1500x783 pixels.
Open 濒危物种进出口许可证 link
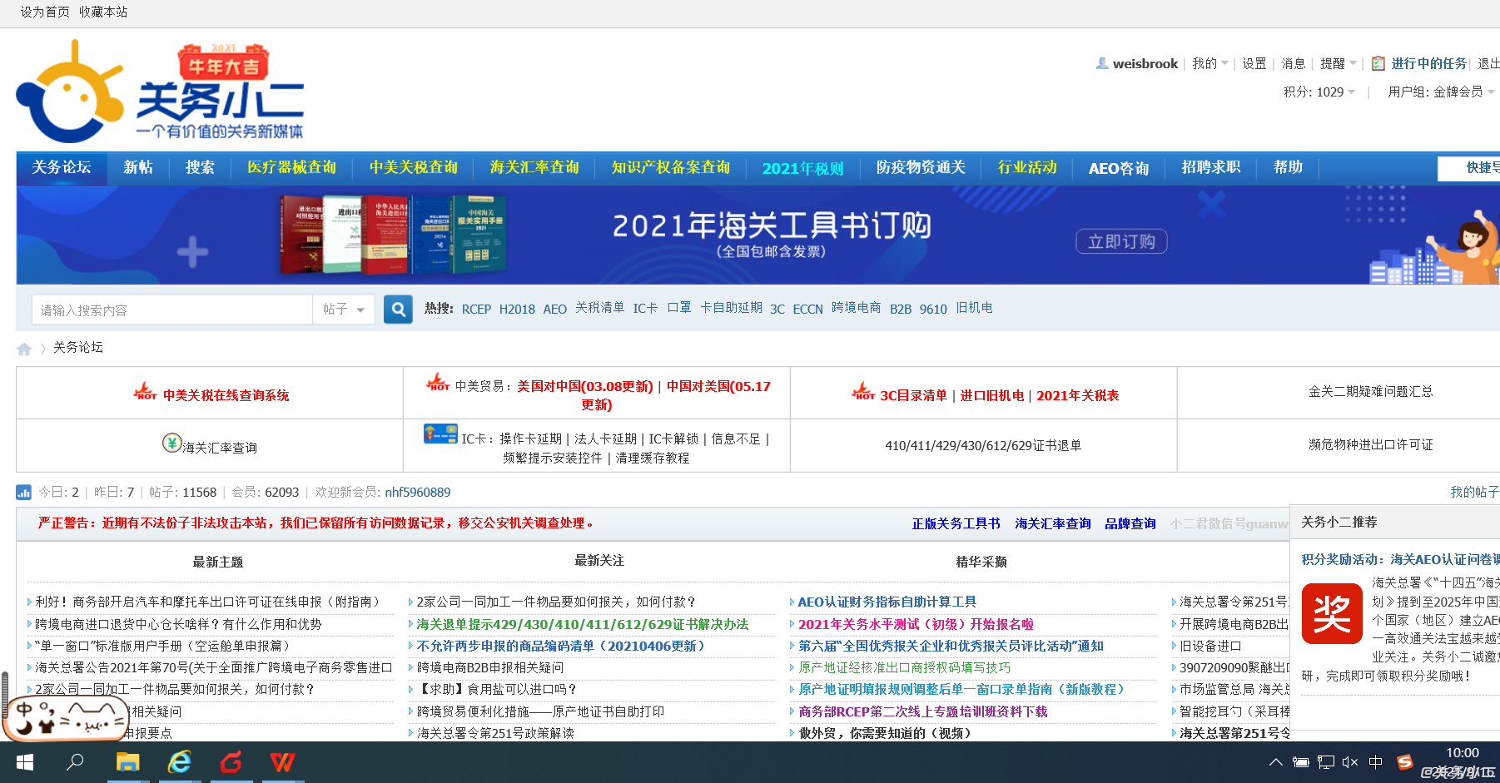(1370, 444)
